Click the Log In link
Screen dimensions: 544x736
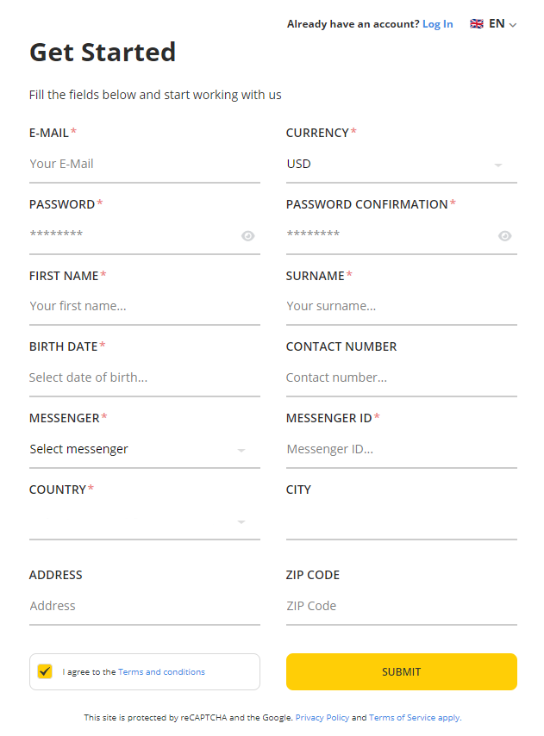pos(438,24)
